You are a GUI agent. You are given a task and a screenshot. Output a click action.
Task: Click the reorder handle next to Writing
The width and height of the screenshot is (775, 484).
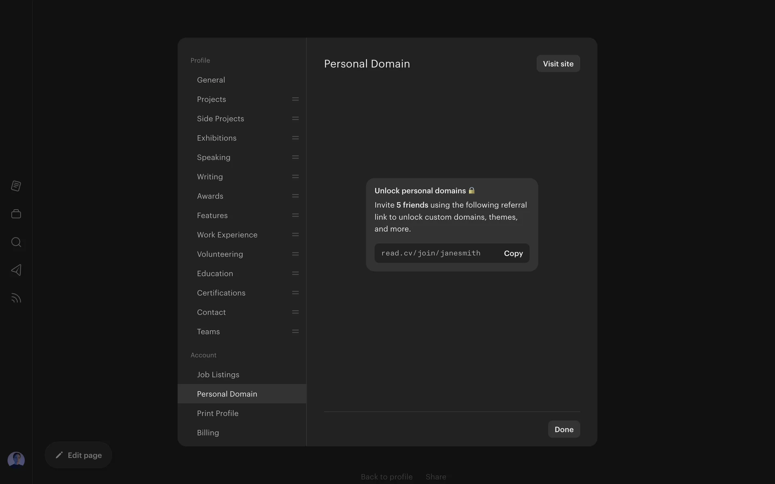coord(295,177)
